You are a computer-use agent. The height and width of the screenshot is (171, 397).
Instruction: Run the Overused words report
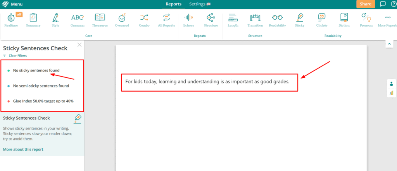[122, 20]
